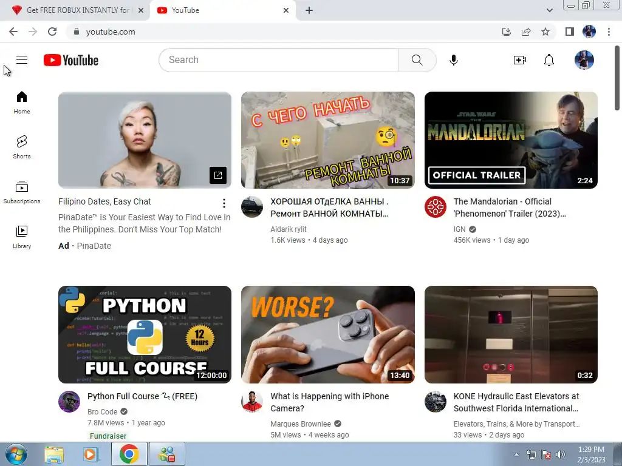Click the Bro Code channel name
The width and height of the screenshot is (622, 466).
click(102, 412)
